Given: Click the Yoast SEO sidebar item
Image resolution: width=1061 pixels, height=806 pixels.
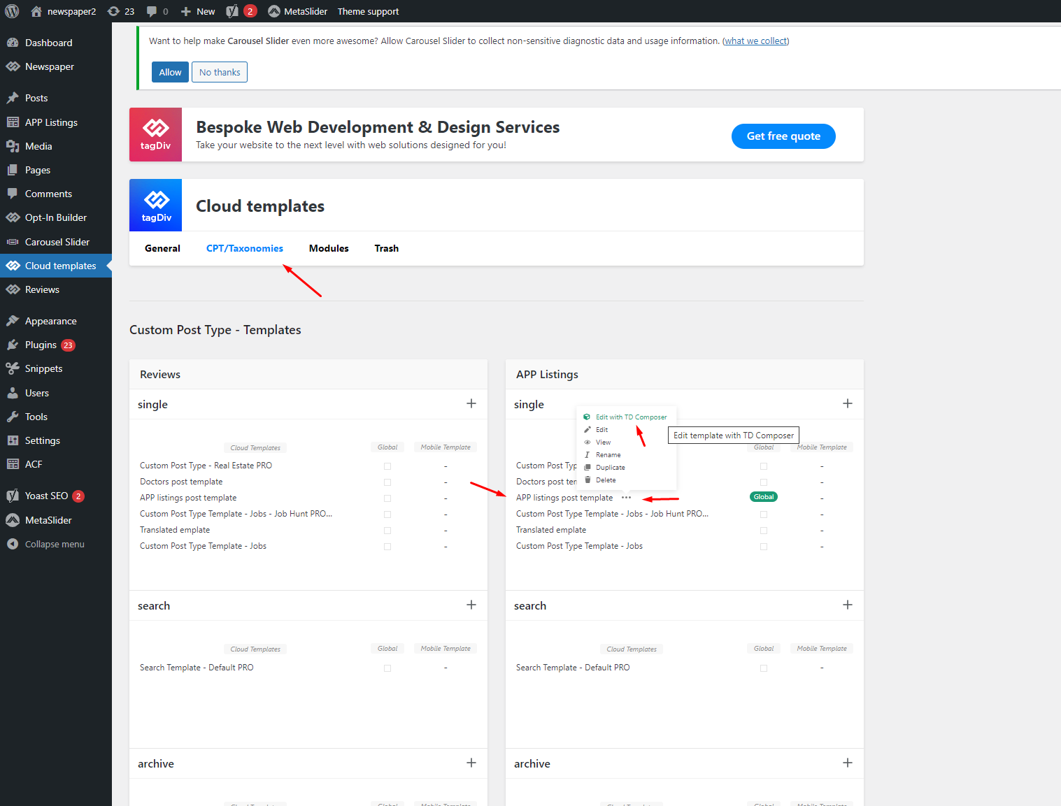Looking at the screenshot, I should tap(56, 496).
